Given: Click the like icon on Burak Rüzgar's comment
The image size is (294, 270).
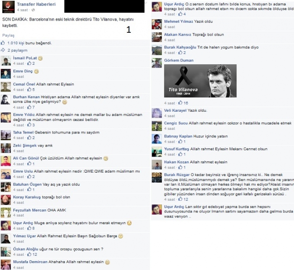Looking at the screenshot, I should [x=180, y=199].
